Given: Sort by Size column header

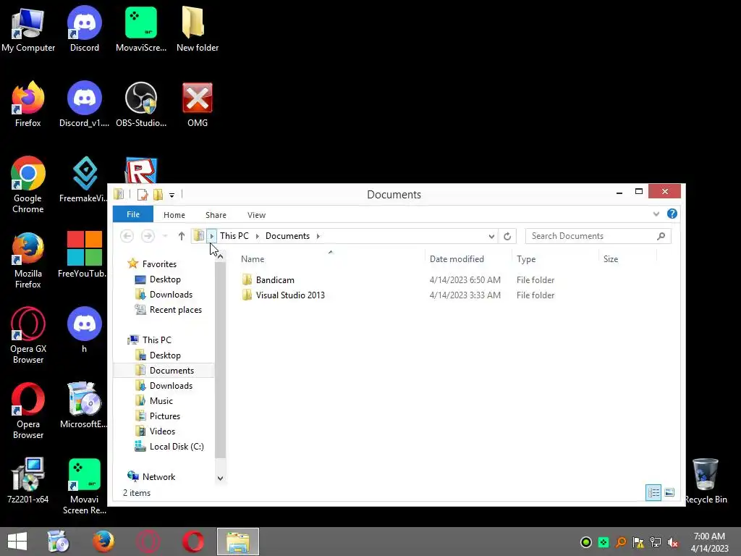Looking at the screenshot, I should (x=627, y=258).
